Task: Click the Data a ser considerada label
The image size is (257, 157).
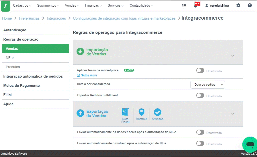Action: [94, 84]
